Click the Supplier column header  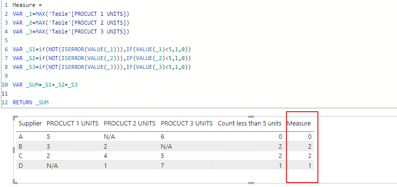(x=30, y=124)
